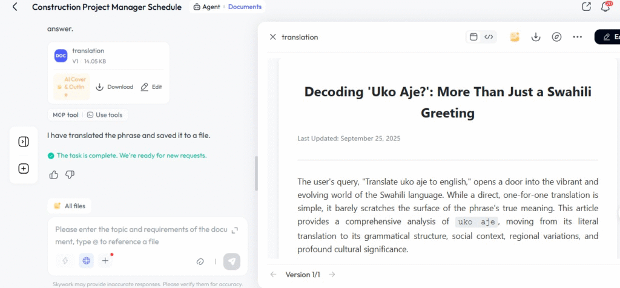
Task: Click the back arrow beside the project title
Action: point(15,7)
